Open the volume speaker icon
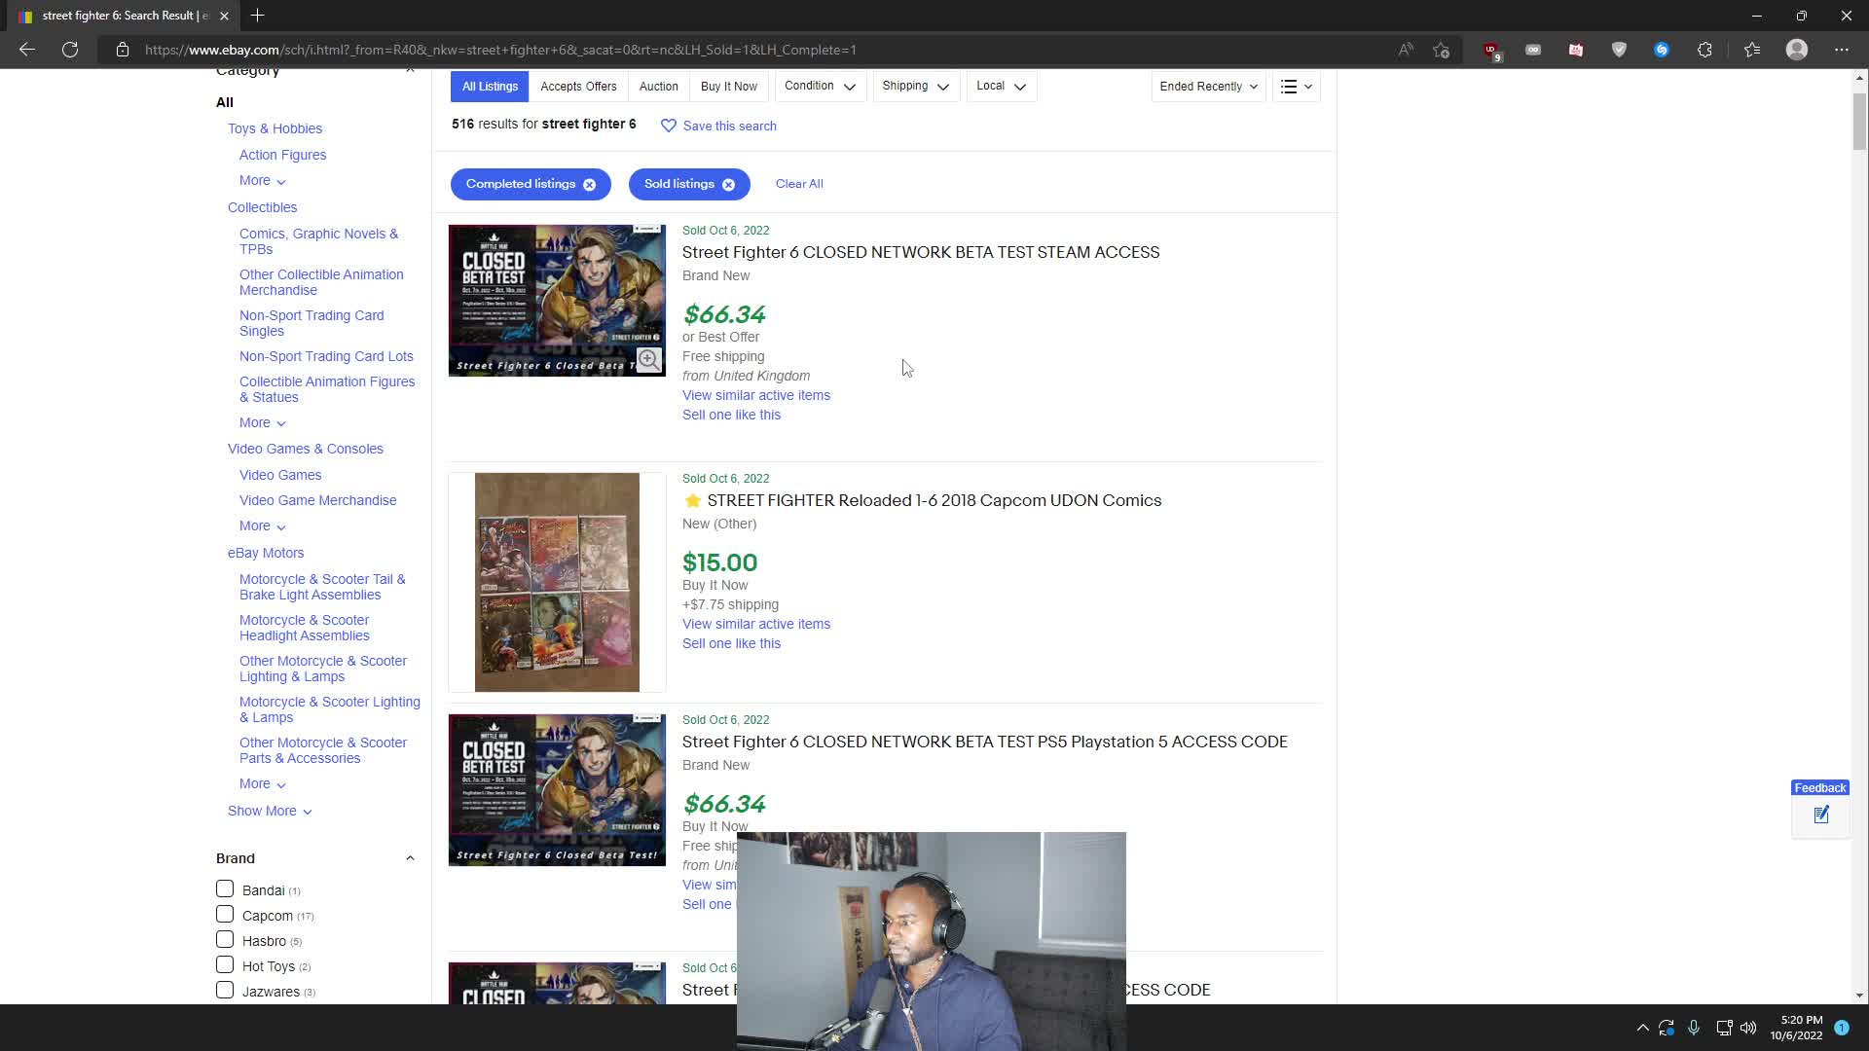This screenshot has width=1869, height=1051. click(1748, 1028)
